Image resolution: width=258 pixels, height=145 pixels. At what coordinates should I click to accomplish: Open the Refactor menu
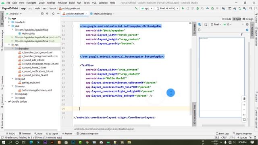point(62,3)
